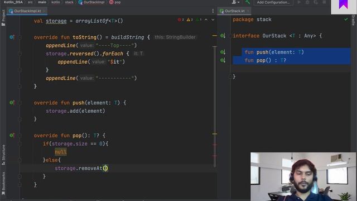
Task: Click the presenter webcam video thumbnail
Action: [x=303, y=176]
